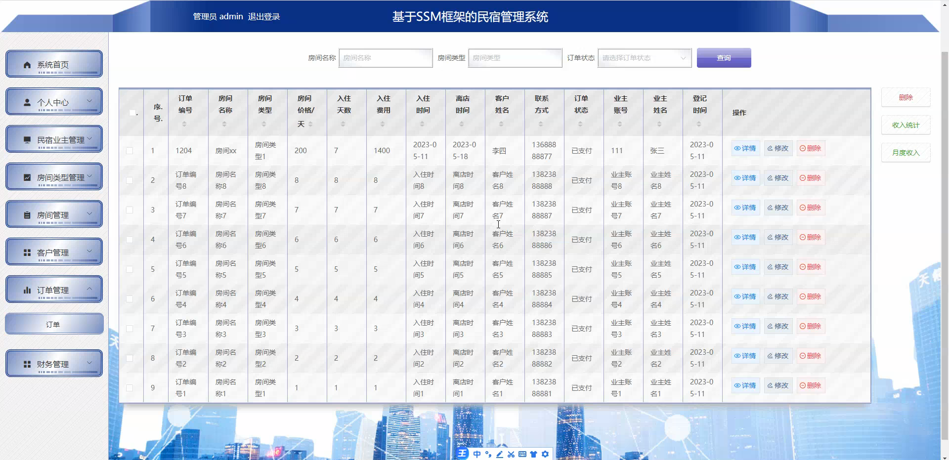Screen dimensions: 949x460
Task: Sort by 房间价格/天 column arrows
Action: tap(310, 124)
